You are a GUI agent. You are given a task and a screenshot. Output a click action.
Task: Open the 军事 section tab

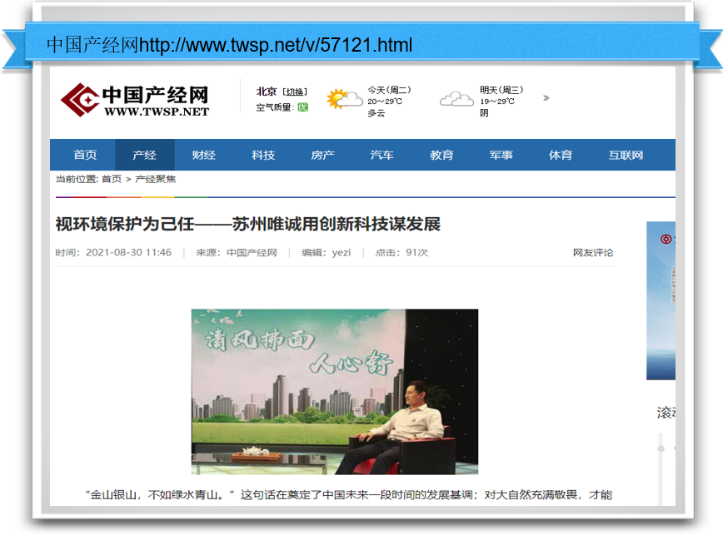click(x=501, y=155)
